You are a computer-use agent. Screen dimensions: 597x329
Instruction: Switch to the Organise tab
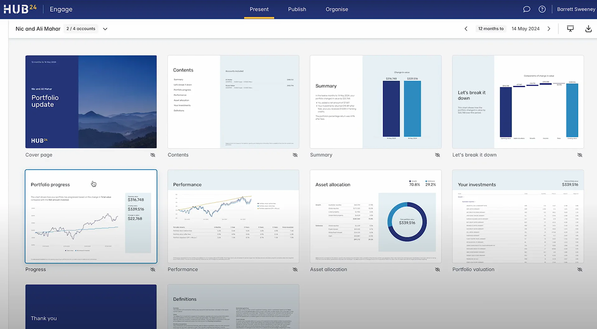(x=337, y=9)
